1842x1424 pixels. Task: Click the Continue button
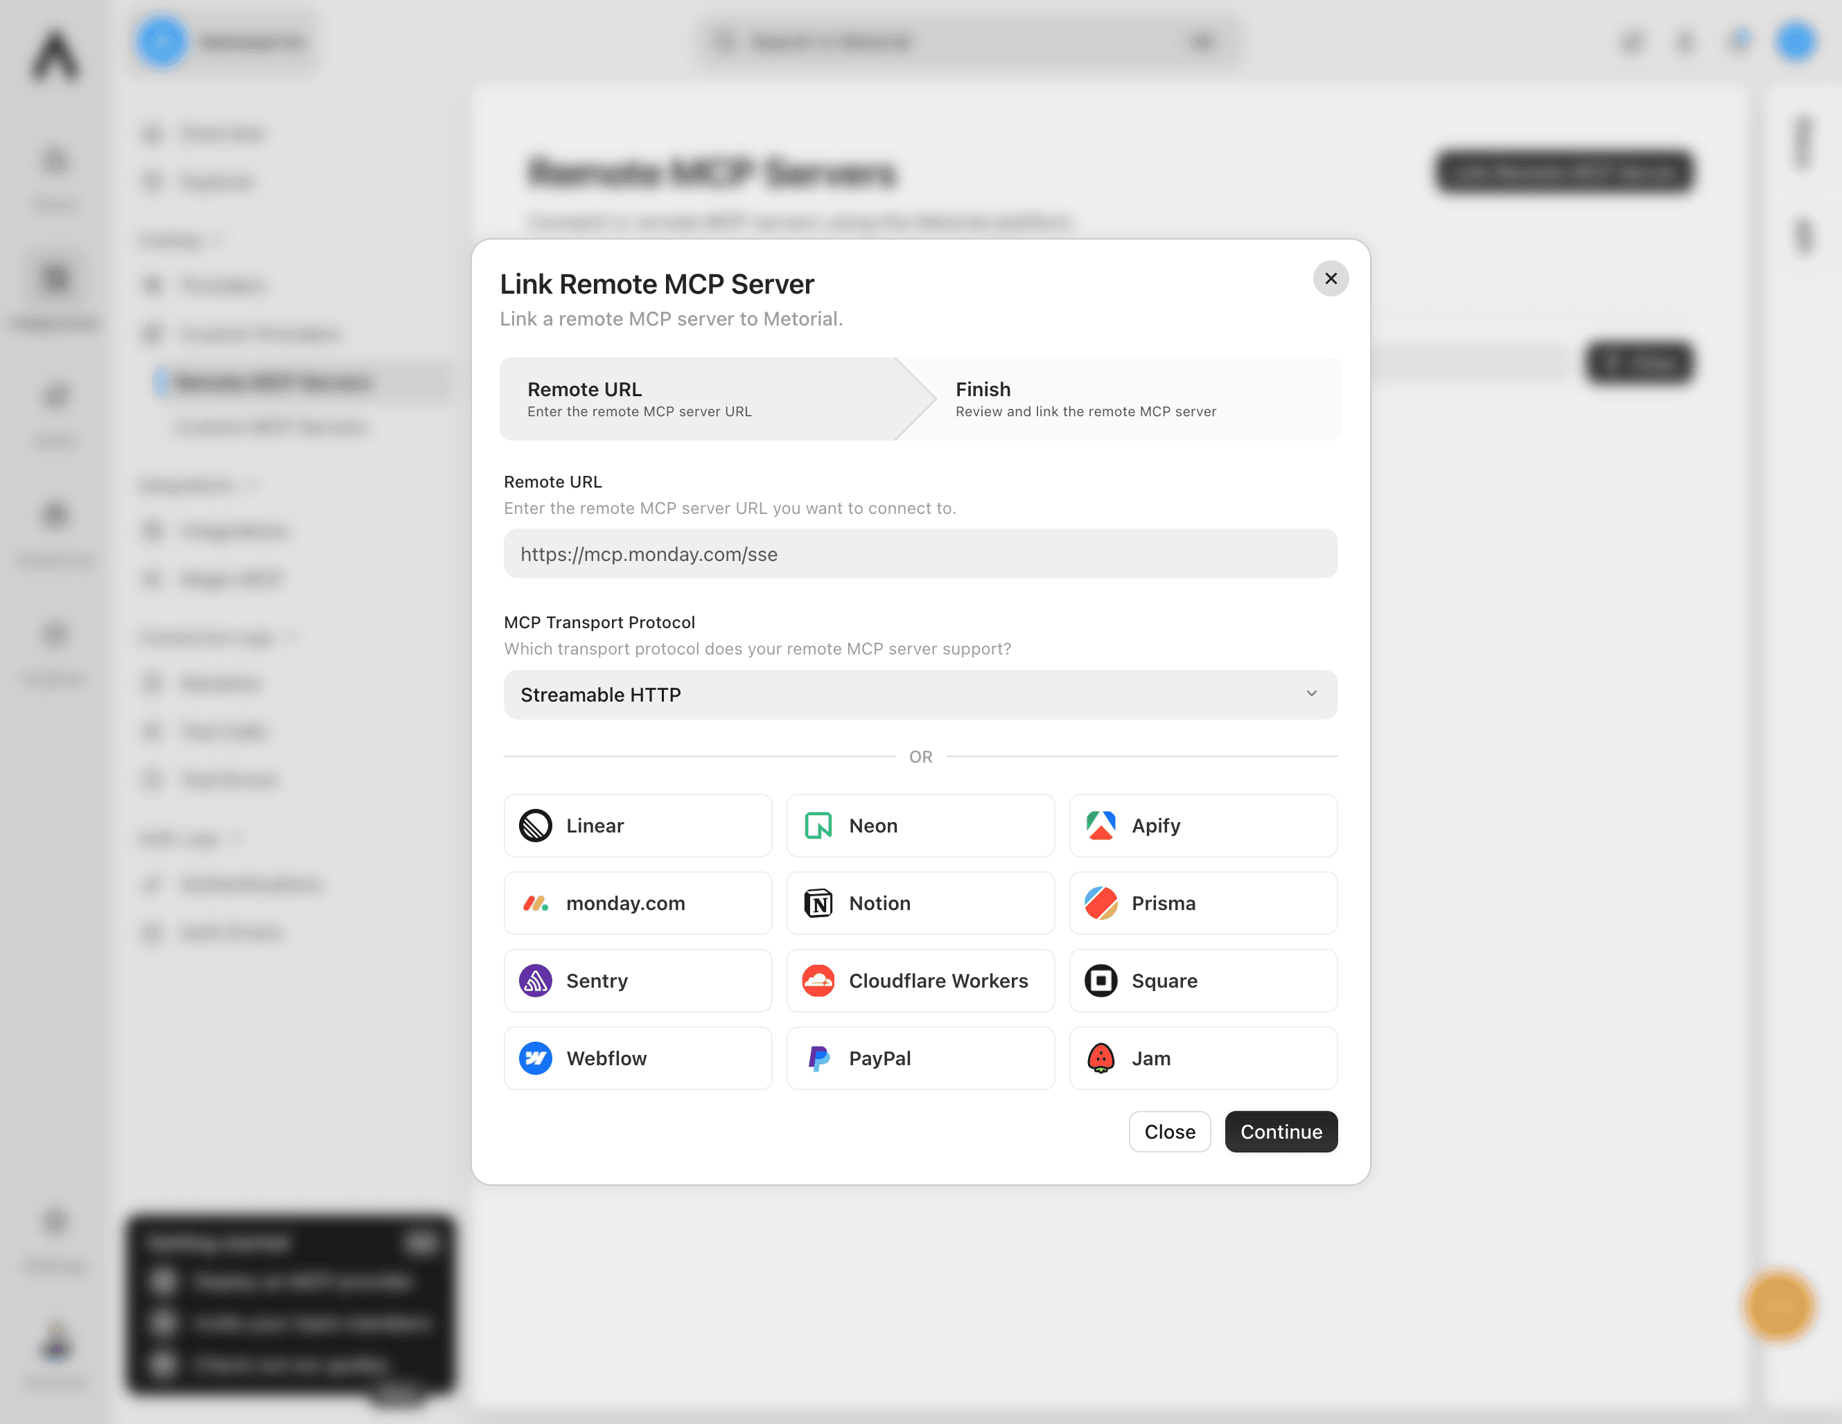tap(1281, 1132)
